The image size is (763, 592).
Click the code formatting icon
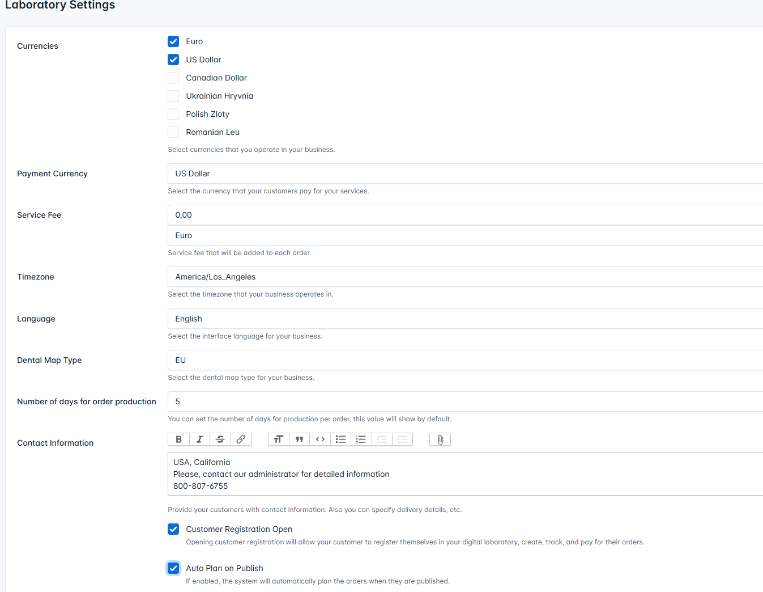click(319, 439)
